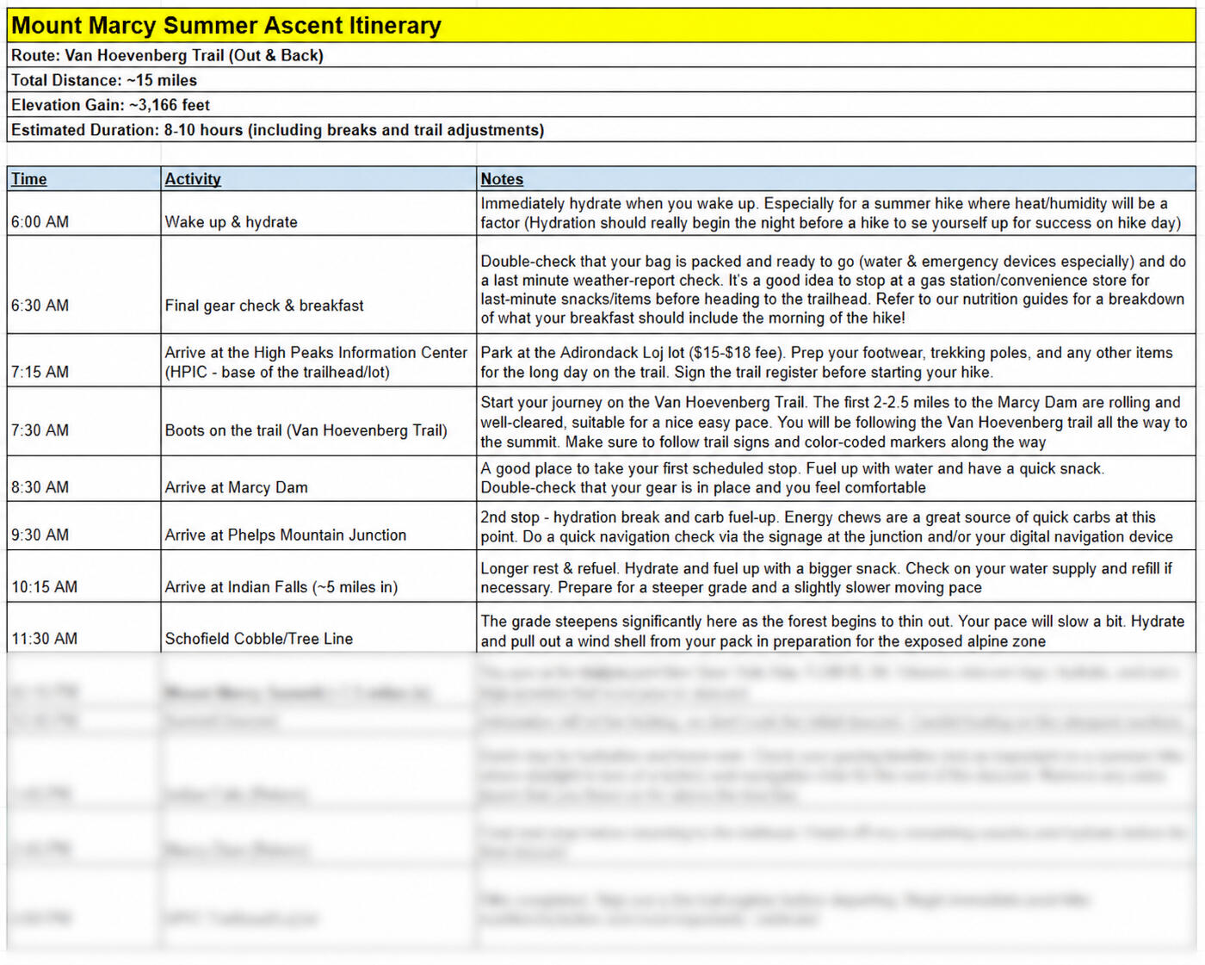This screenshot has width=1205, height=965.
Task: Click the Arrive at Indian Falls cell
Action: [x=318, y=577]
